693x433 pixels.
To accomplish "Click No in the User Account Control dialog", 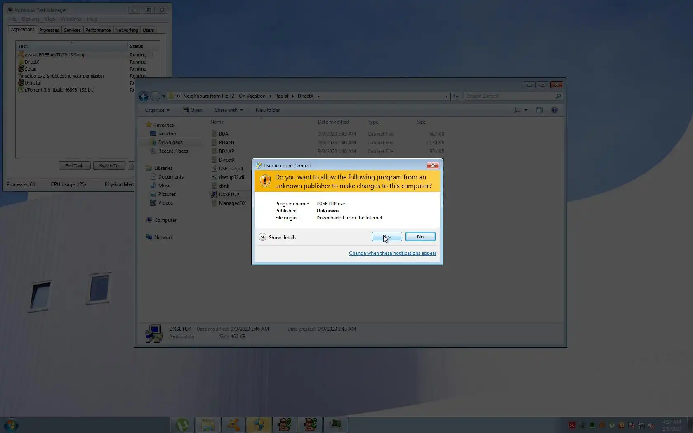I will [x=420, y=237].
